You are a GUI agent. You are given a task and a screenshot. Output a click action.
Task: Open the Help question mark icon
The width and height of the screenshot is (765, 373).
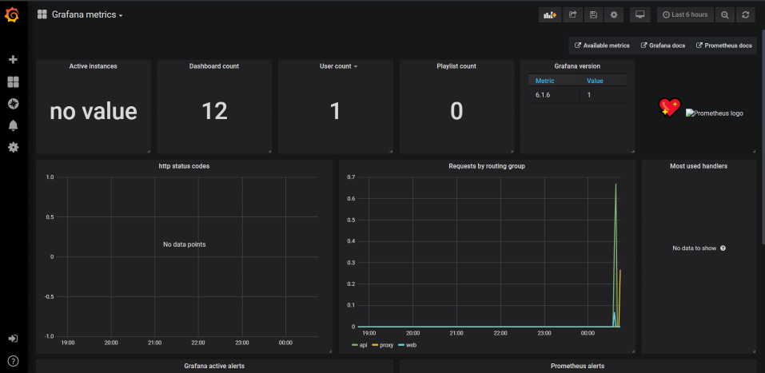point(13,361)
